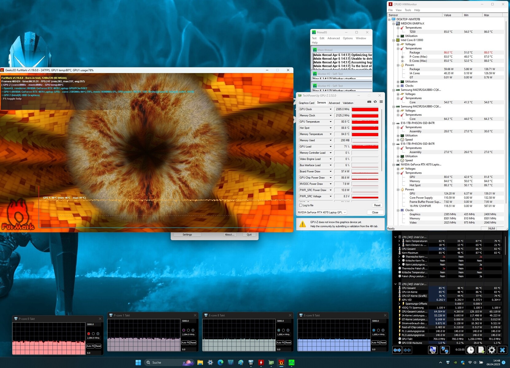The height and width of the screenshot is (368, 510).
Task: Open Settings gear in taskbar
Action: [210, 362]
